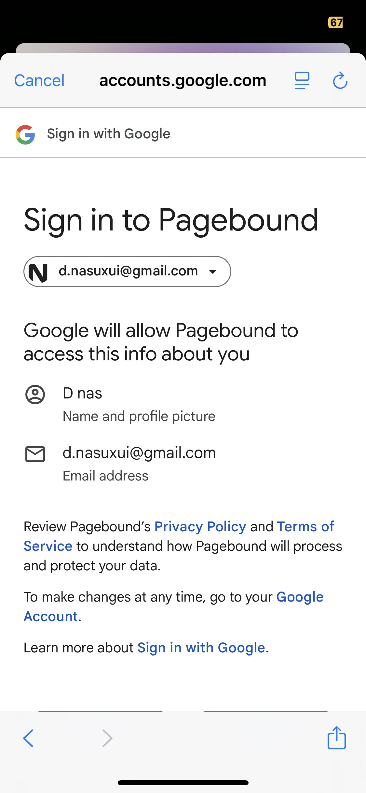Screen dimensions: 366x793
Task: Expand the account chooser dropdown arrow
Action: pyautogui.click(x=213, y=272)
